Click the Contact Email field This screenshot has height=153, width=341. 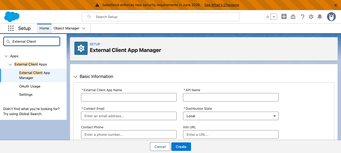coord(129,116)
